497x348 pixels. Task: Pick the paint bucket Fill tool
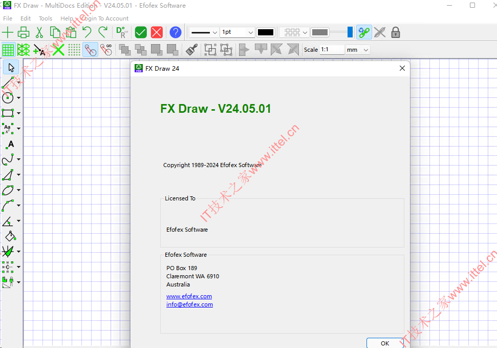coord(10,237)
